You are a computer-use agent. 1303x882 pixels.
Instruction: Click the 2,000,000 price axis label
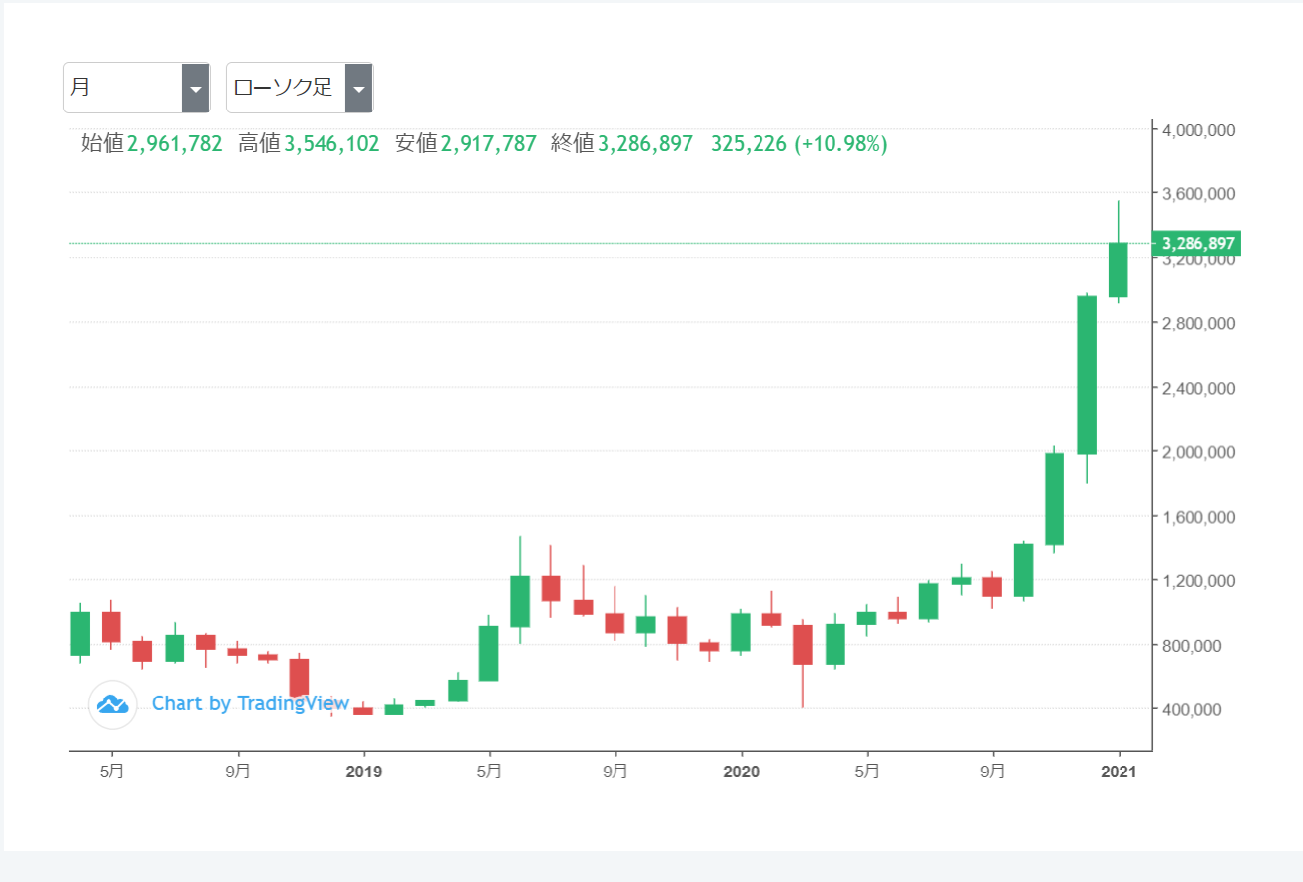[1199, 452]
